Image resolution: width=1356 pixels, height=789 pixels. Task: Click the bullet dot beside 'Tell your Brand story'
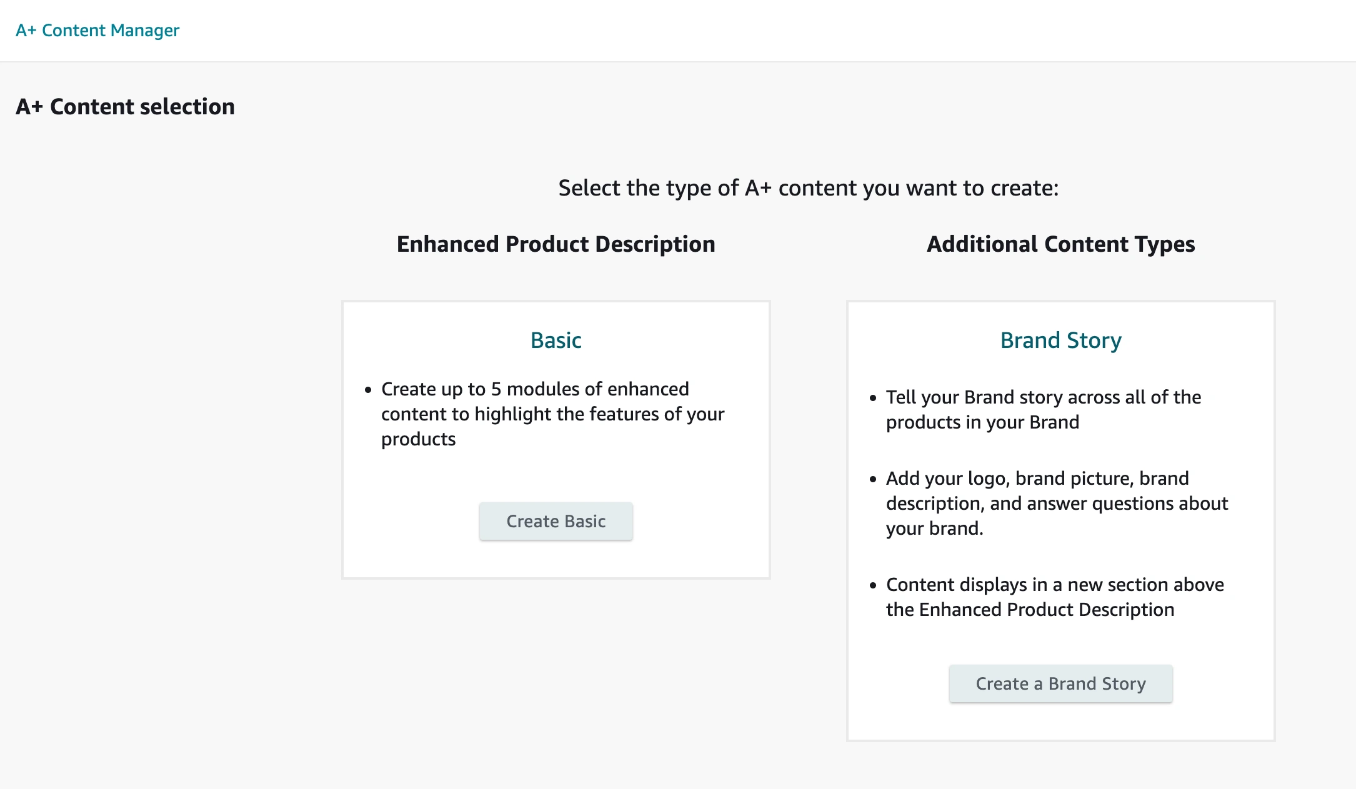click(x=873, y=398)
